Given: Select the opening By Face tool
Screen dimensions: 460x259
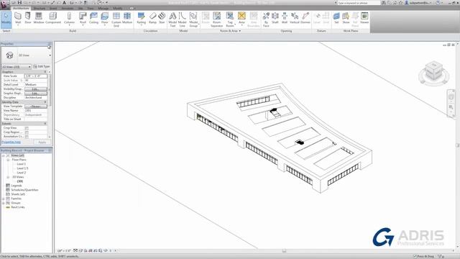Looking at the screenshot, I should (266, 19).
